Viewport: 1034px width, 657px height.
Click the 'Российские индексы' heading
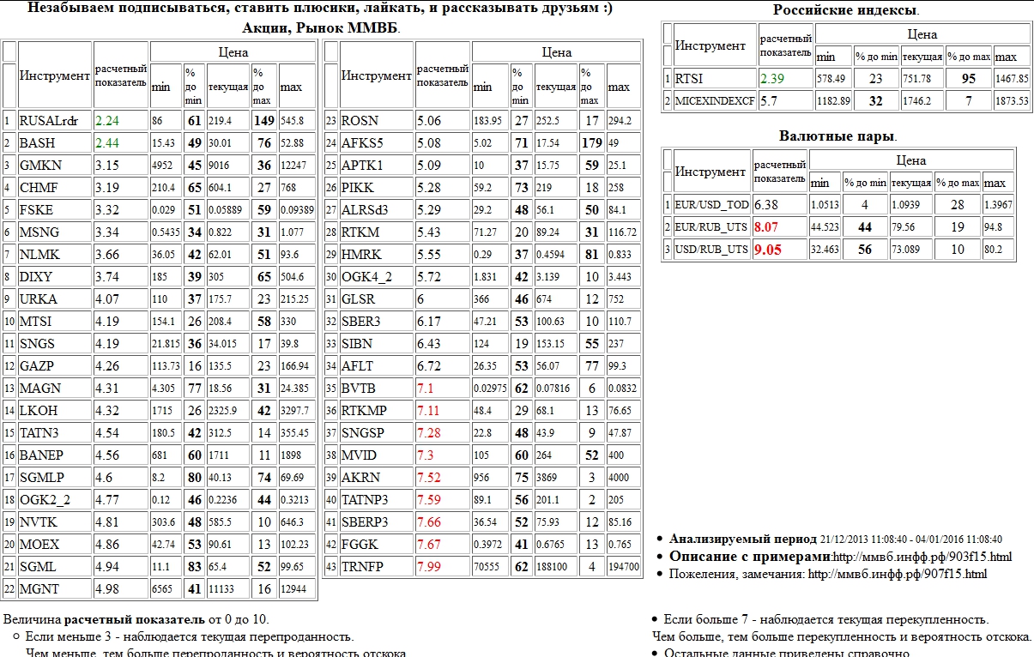click(x=844, y=10)
